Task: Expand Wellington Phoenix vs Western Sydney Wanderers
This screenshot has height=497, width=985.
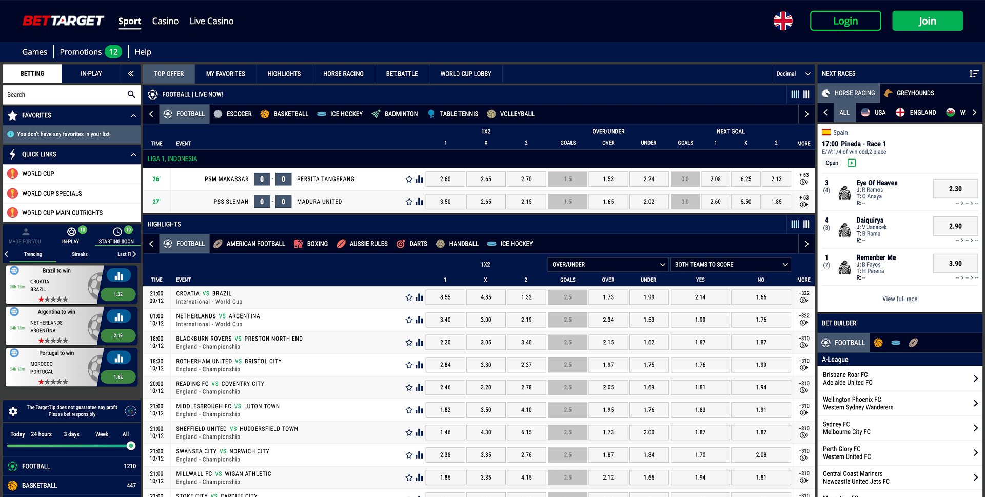Action: click(x=900, y=403)
